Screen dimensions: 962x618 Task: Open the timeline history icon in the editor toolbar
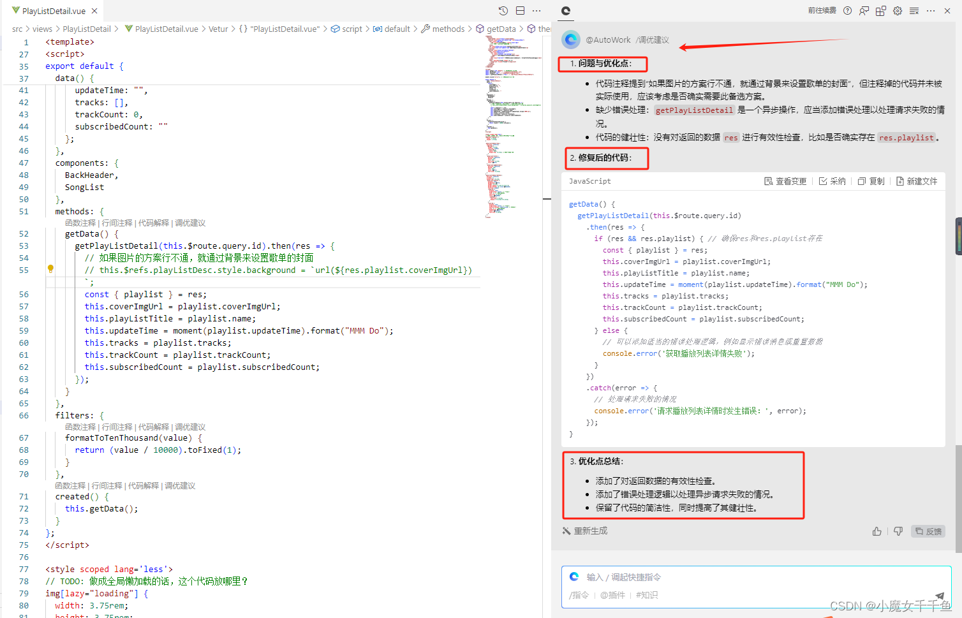tap(503, 11)
